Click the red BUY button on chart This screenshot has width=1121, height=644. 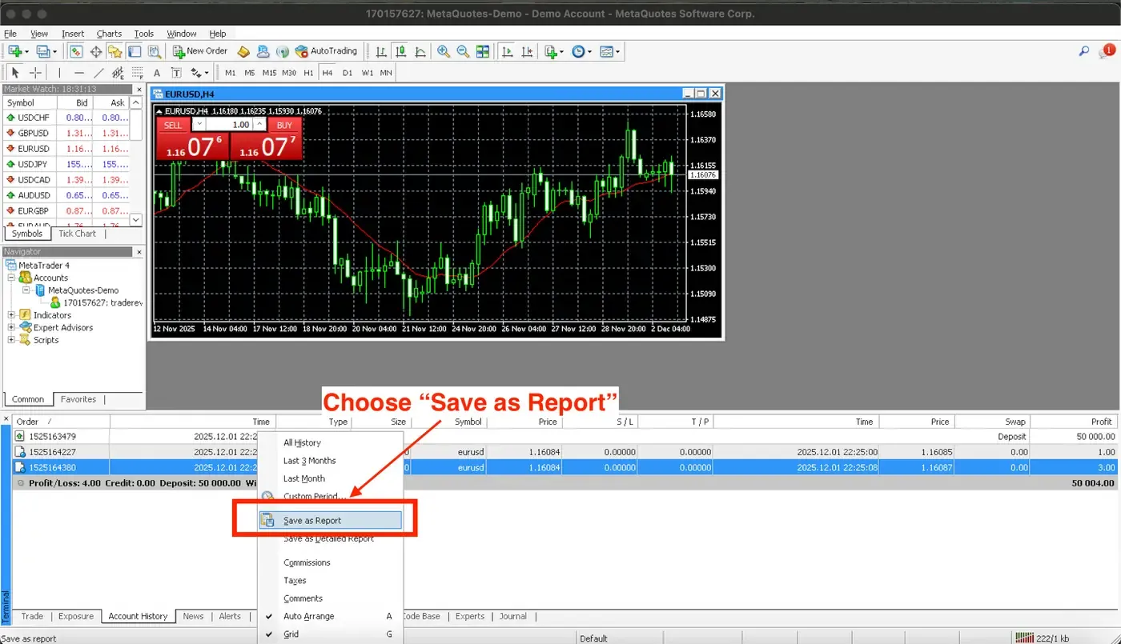(284, 125)
